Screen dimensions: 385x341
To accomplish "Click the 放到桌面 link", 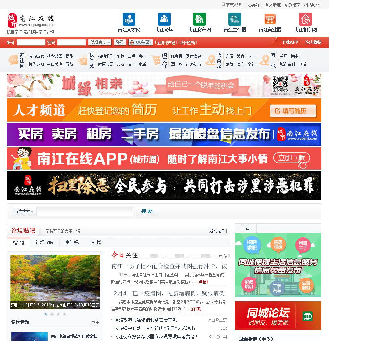I will point(292,5).
